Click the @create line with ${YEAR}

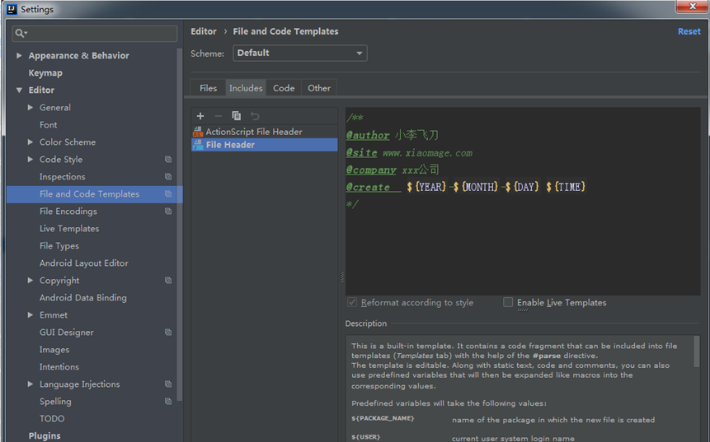tap(465, 187)
